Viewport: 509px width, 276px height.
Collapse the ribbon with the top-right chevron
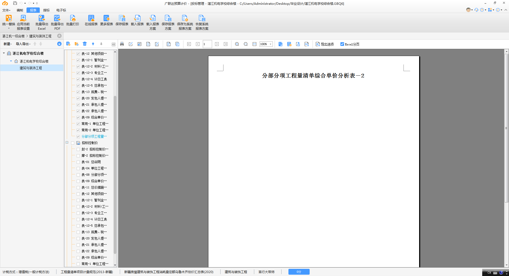tap(506, 10)
